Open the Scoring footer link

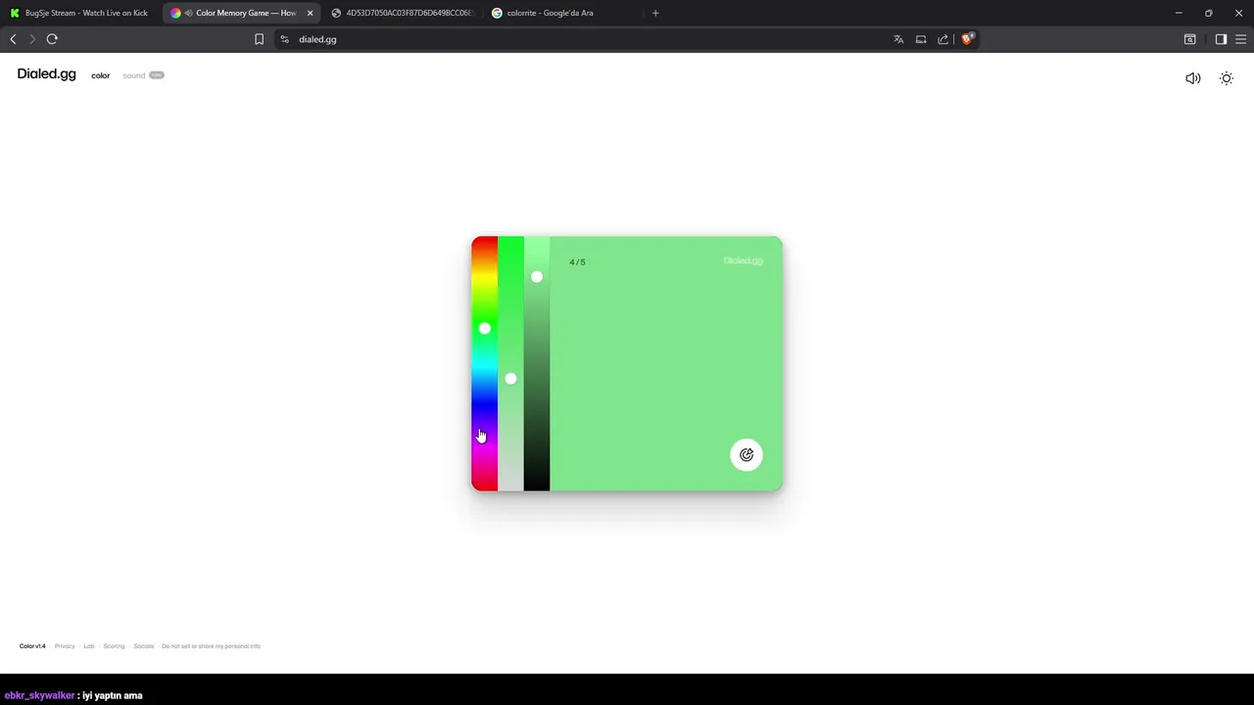coord(114,646)
